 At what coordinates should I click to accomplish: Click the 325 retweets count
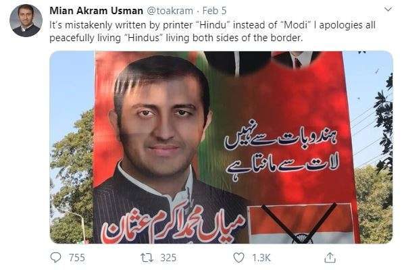point(168,258)
